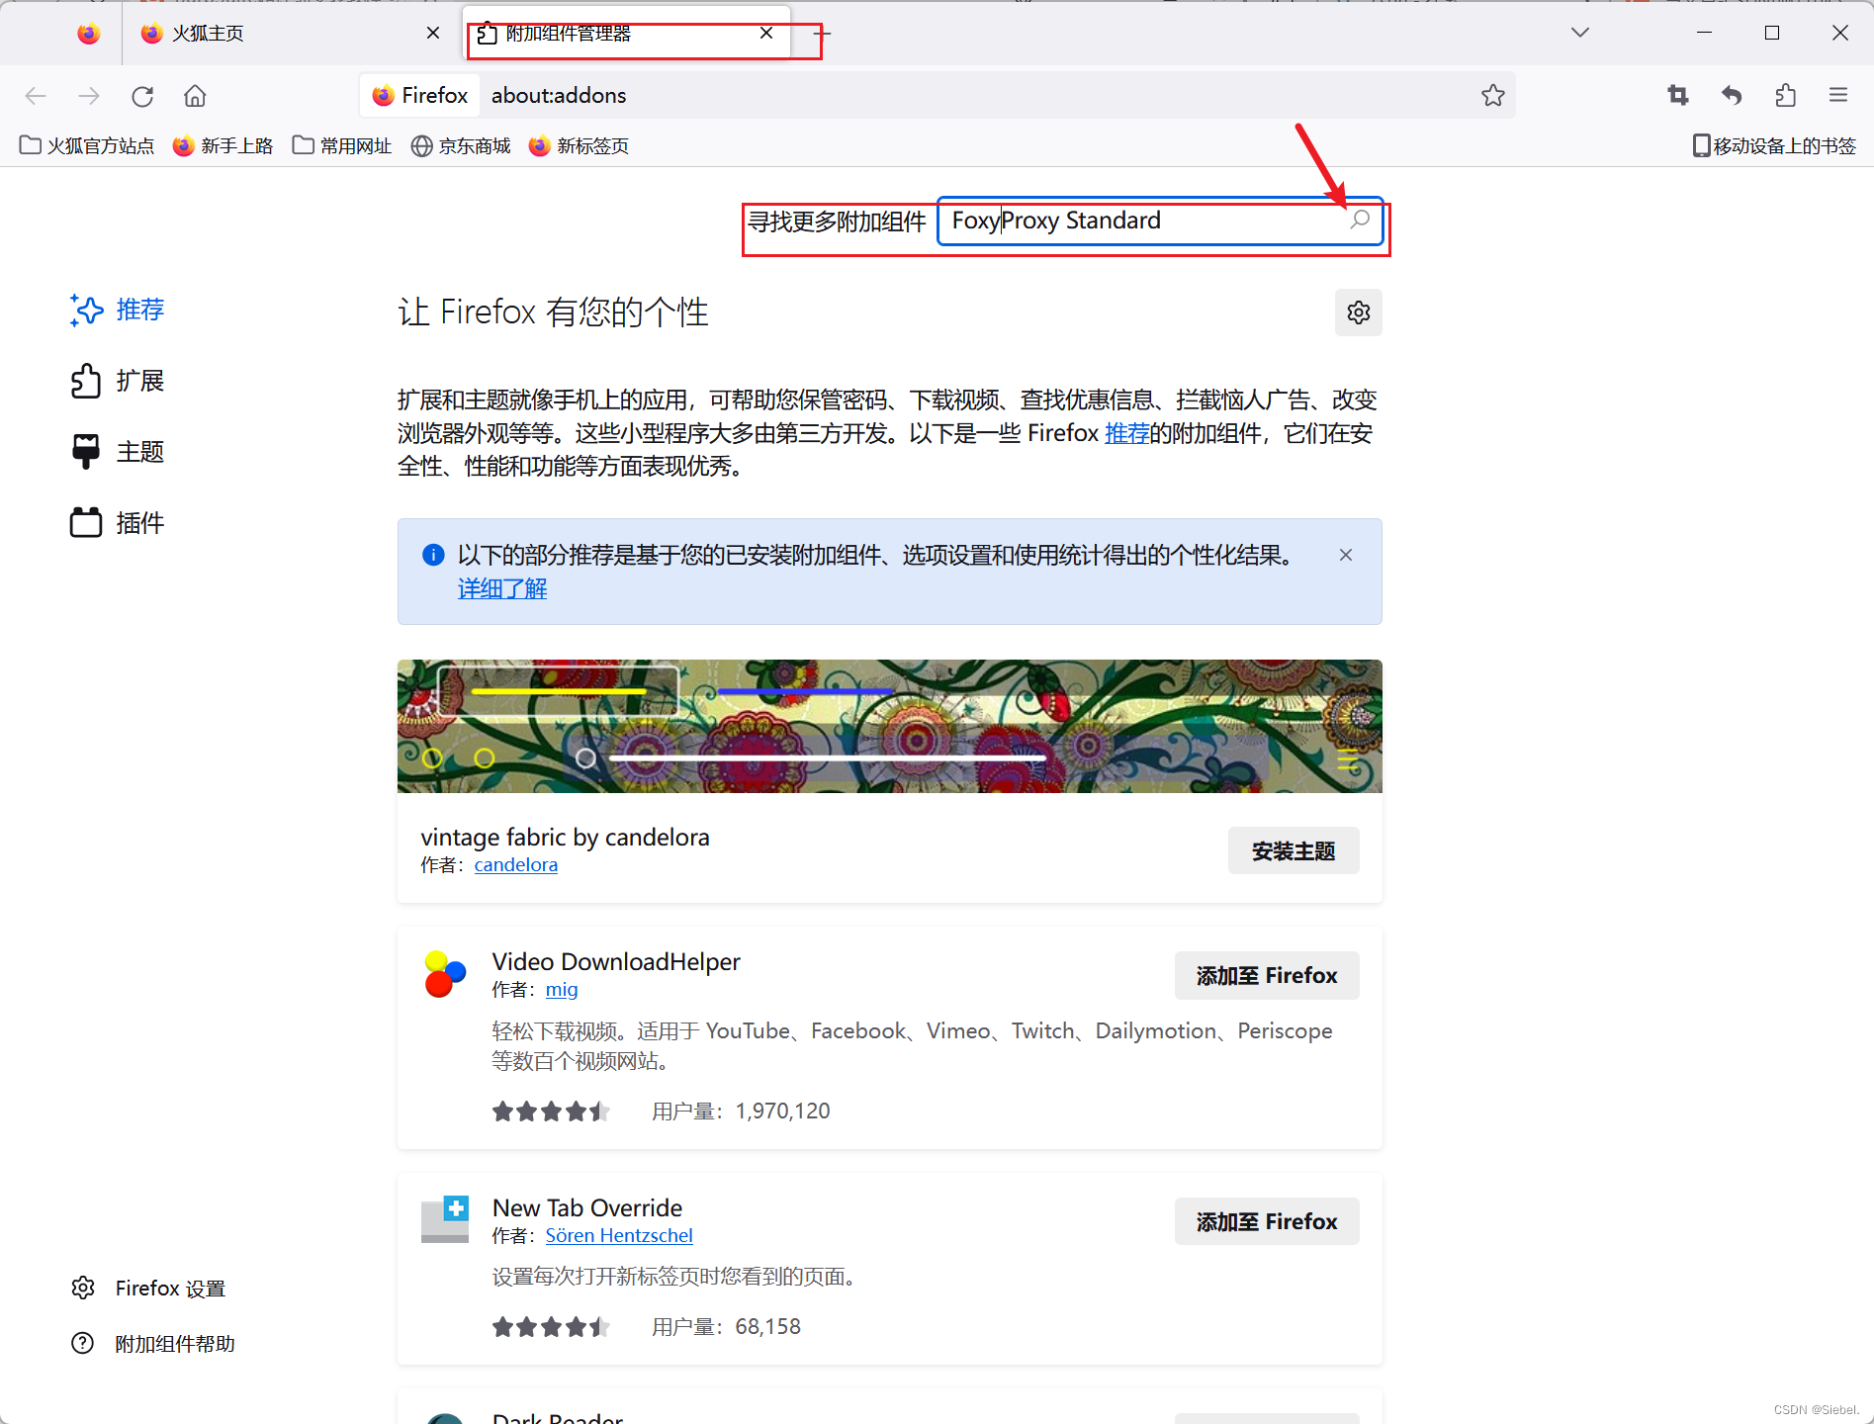Open Firefox 设置 from sidebar
The width and height of the screenshot is (1874, 1424).
coord(148,1288)
